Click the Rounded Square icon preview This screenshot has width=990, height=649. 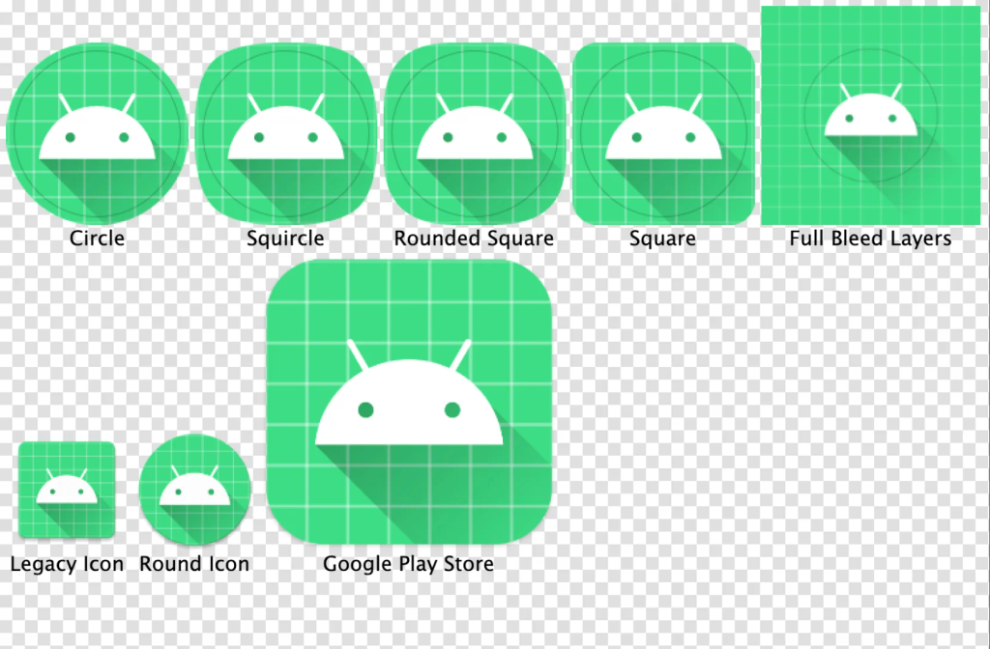pos(475,133)
